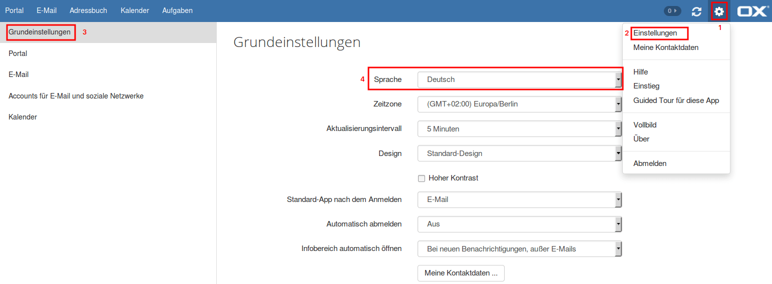Open the Design dropdown

[x=520, y=153]
